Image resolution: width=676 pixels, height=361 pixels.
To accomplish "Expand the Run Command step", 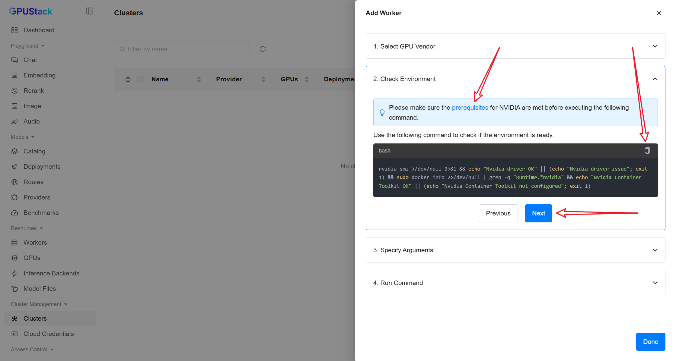I will [x=515, y=283].
